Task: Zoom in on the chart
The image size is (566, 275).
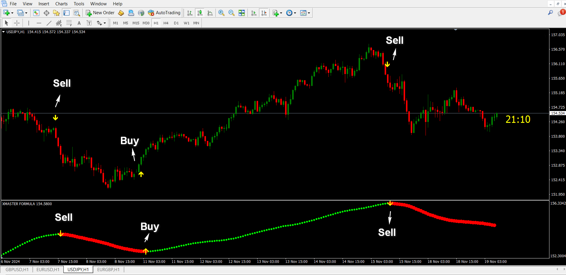Action: pyautogui.click(x=221, y=13)
